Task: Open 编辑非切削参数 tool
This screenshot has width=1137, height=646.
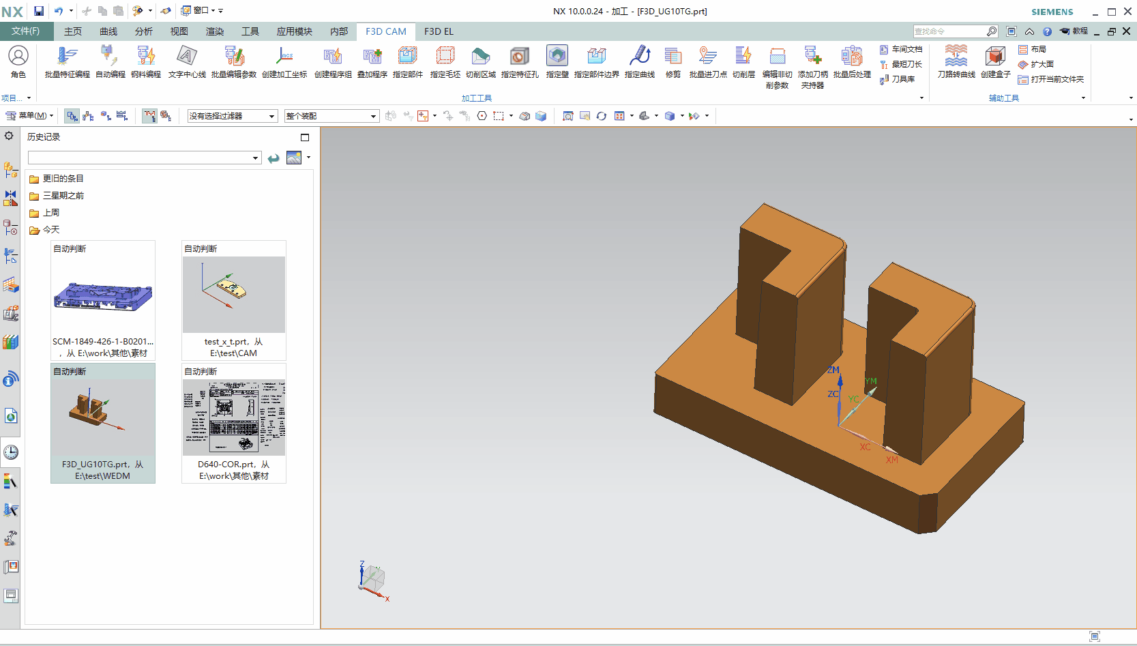Action: (x=778, y=68)
